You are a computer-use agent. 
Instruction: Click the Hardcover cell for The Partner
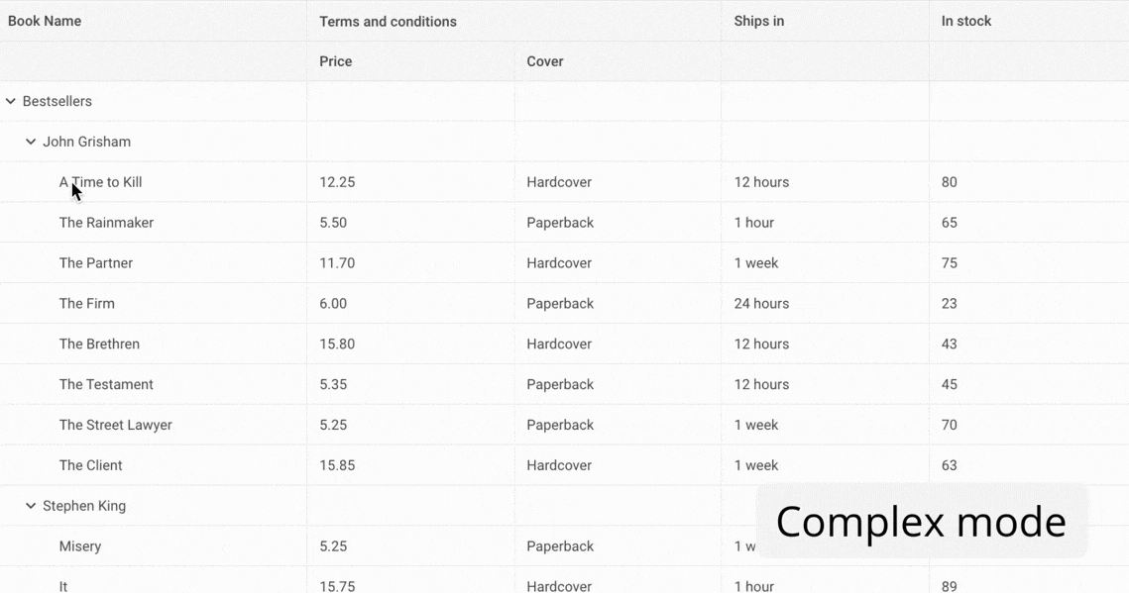(559, 262)
